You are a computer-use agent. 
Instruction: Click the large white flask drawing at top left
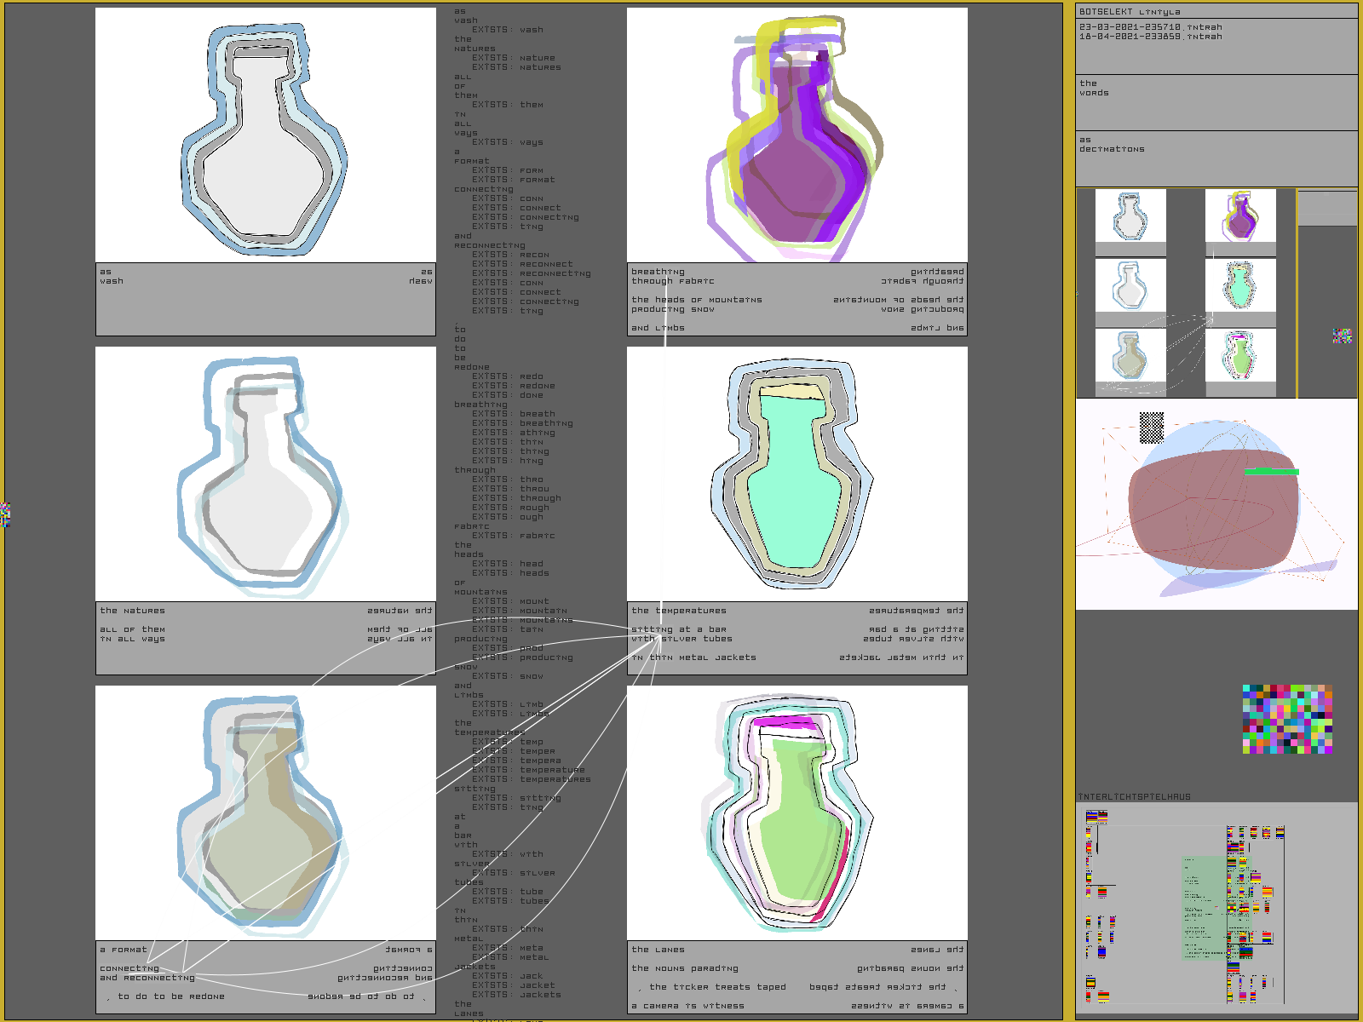(265, 136)
